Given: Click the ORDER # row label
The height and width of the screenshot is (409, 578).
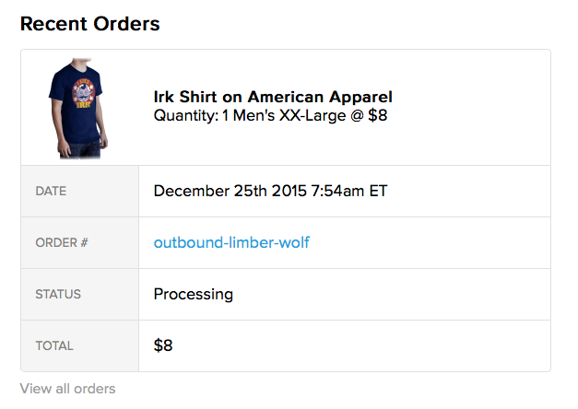Looking at the screenshot, I should tap(61, 243).
